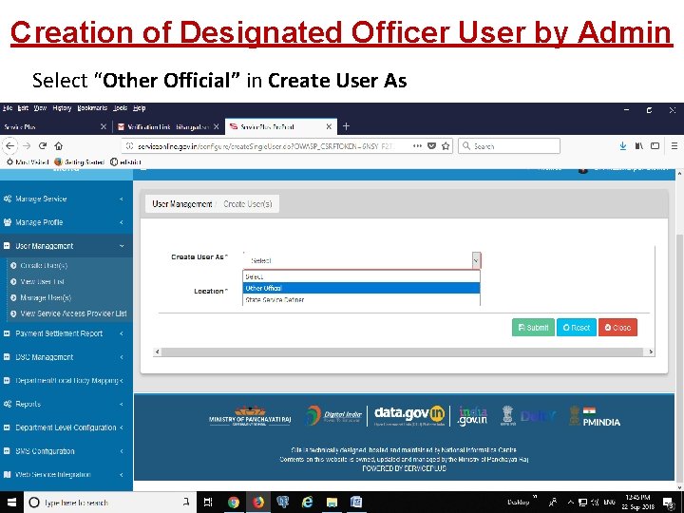The width and height of the screenshot is (684, 513).
Task: Open the Word document taskbar icon
Action: coord(356,503)
